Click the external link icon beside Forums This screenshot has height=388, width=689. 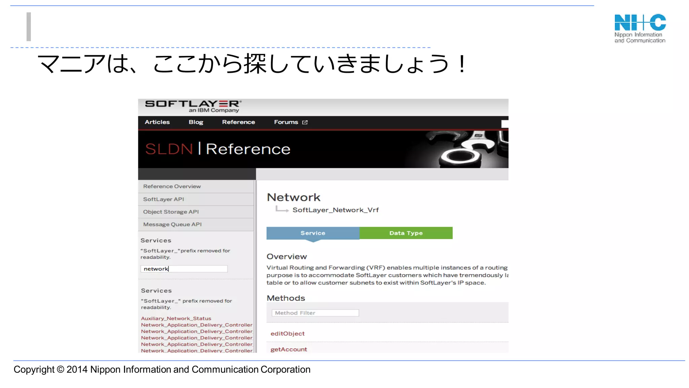coord(305,122)
